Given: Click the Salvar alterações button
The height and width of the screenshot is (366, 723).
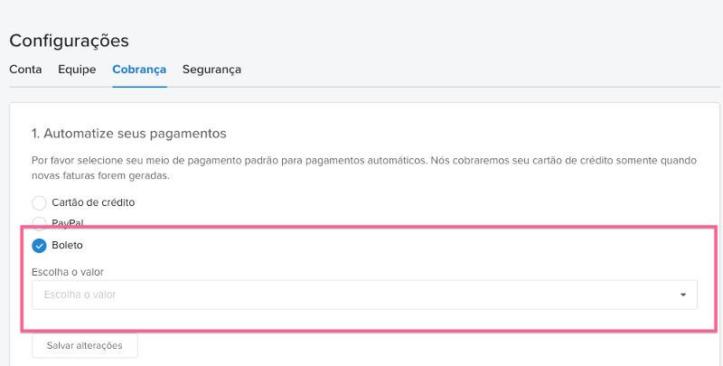Looking at the screenshot, I should [85, 345].
